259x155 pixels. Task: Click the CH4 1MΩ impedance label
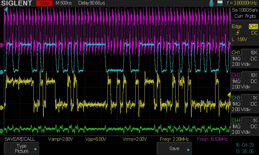(236, 127)
